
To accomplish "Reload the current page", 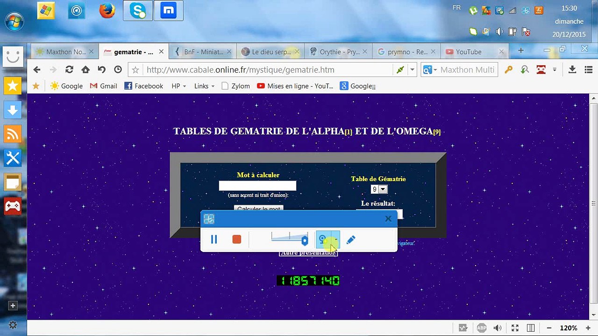I will (69, 70).
